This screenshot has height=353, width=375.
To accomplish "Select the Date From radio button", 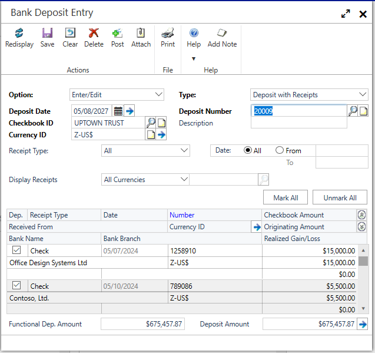I will (x=279, y=150).
